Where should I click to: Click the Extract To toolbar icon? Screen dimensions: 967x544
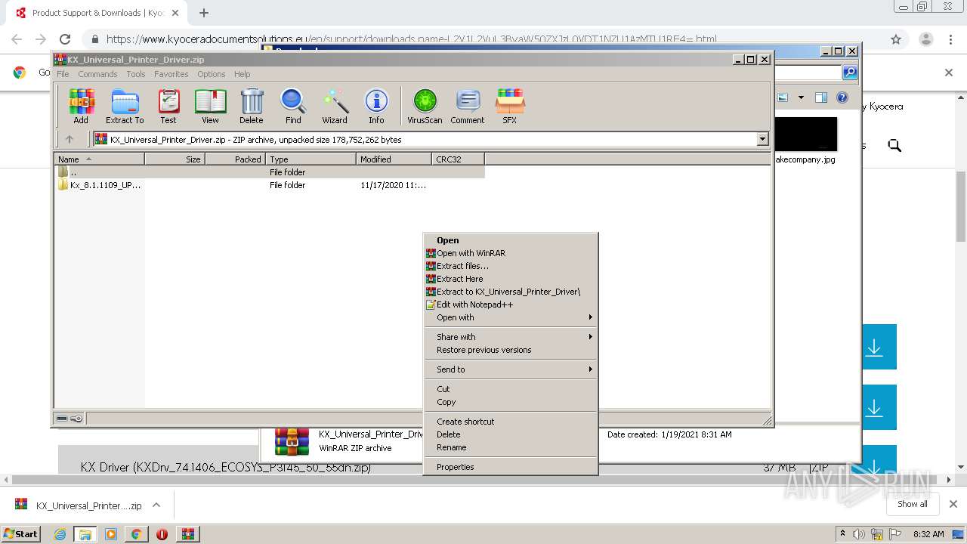click(125, 107)
